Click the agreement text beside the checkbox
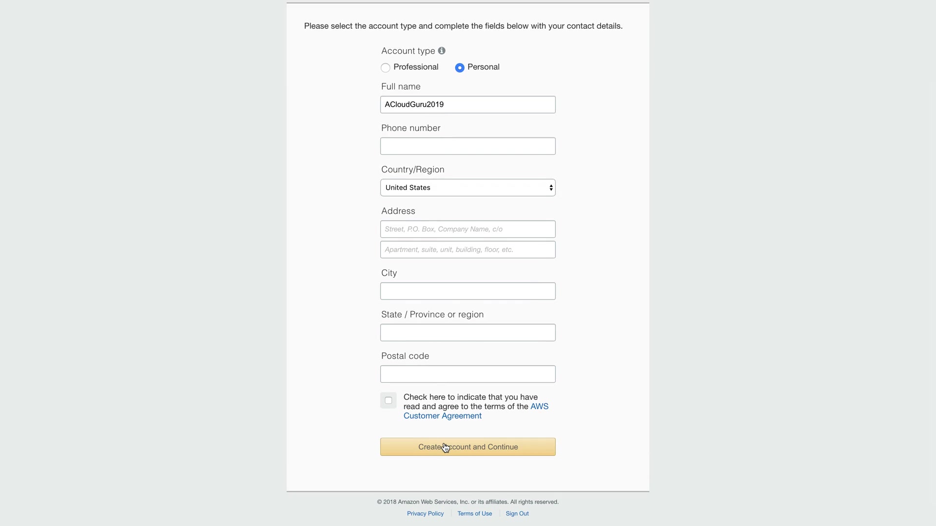The width and height of the screenshot is (936, 526). click(x=470, y=397)
